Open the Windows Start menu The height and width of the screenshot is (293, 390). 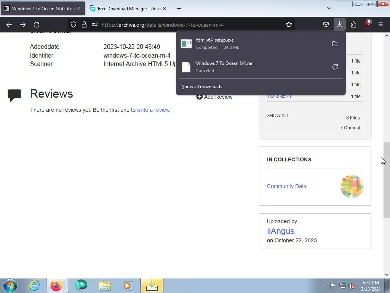(10, 285)
